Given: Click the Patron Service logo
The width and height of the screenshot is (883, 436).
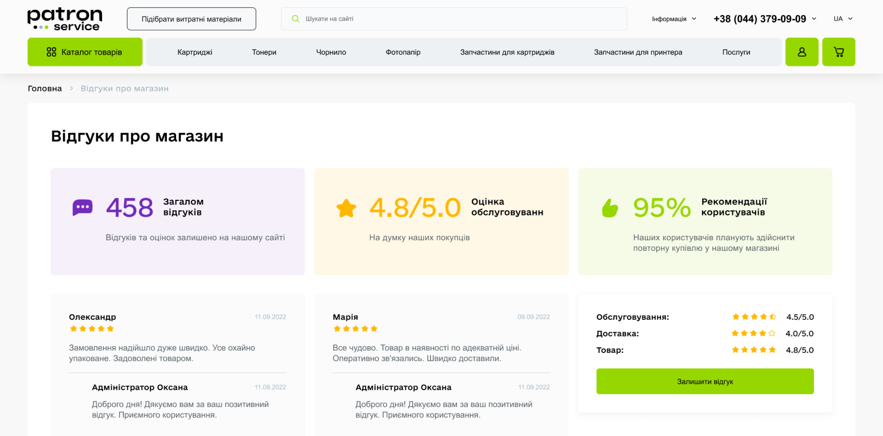Looking at the screenshot, I should [x=65, y=19].
